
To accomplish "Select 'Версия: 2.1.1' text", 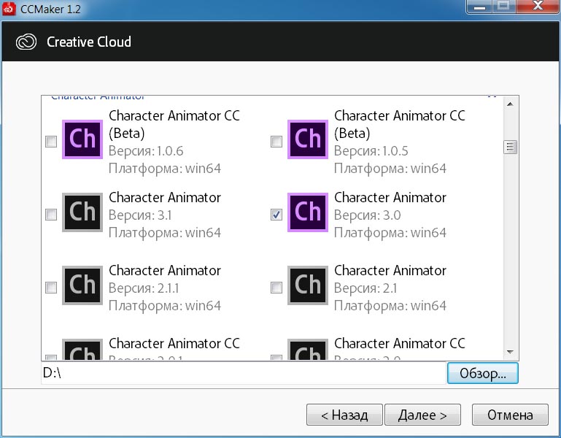I will click(x=144, y=288).
